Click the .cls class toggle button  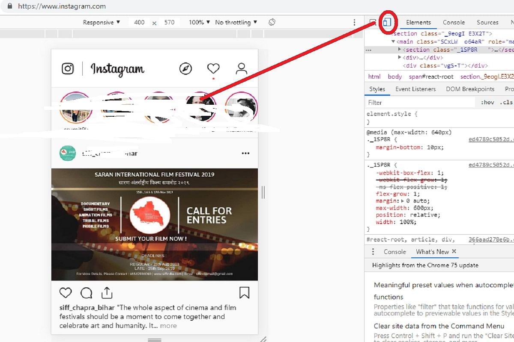(505, 103)
